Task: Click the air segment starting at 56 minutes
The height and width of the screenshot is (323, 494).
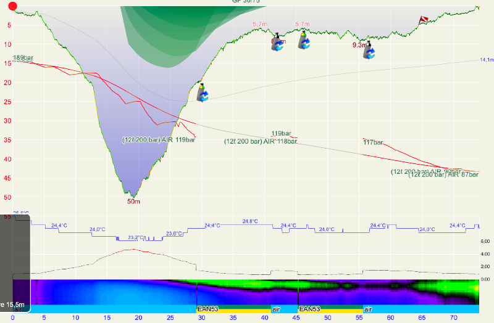Action: tap(421, 309)
